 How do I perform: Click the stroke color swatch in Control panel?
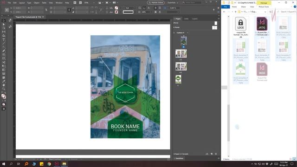coord(116,12)
